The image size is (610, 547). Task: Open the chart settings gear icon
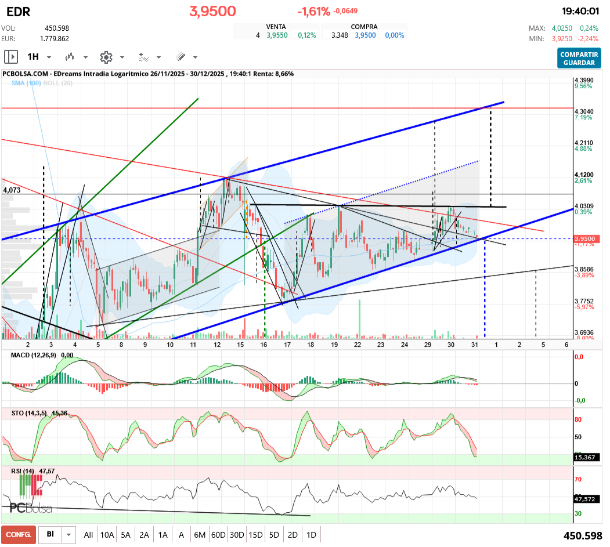106,57
